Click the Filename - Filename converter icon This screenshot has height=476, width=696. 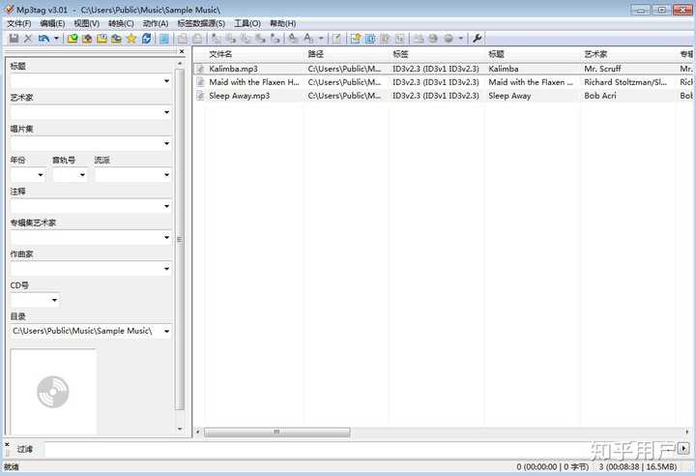click(x=246, y=39)
